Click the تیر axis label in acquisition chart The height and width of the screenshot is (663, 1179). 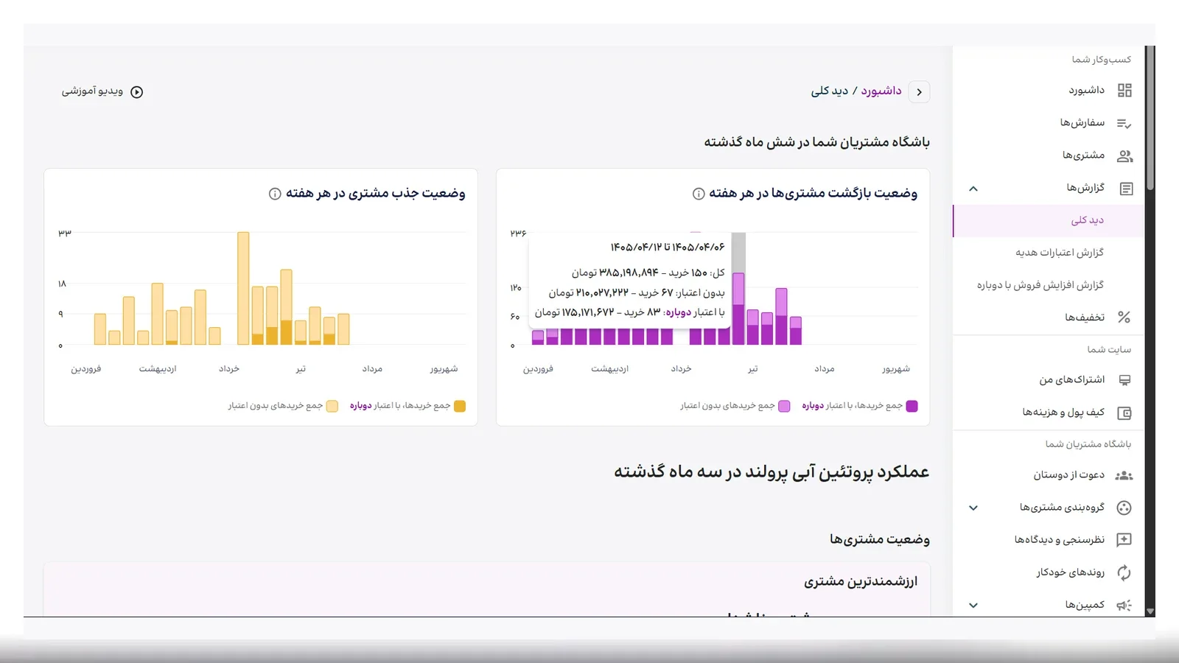[301, 368]
